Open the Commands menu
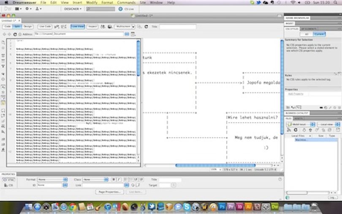 tap(126, 3)
